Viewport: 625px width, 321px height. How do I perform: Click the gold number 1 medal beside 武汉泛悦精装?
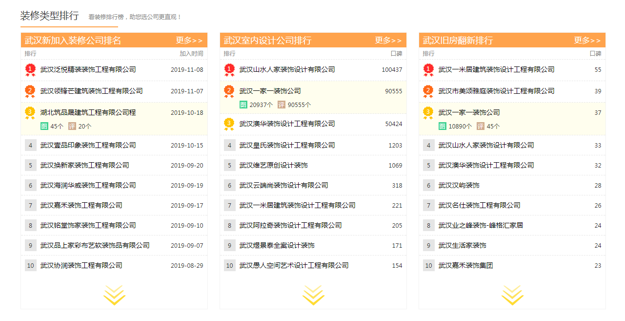click(x=29, y=69)
